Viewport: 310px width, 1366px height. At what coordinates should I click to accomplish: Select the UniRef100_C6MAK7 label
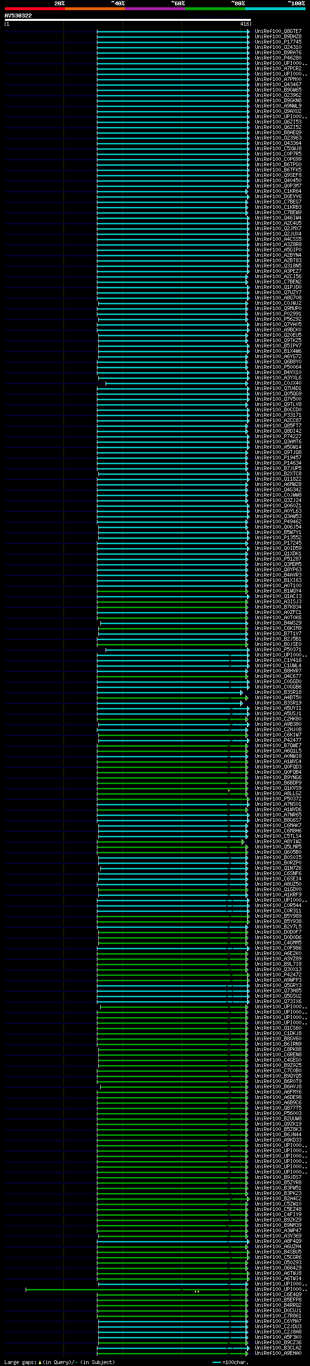point(278,825)
